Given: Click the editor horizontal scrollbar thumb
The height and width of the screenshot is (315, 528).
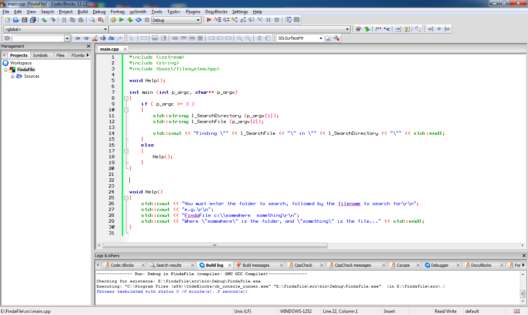Looking at the screenshot, I should [x=215, y=245].
